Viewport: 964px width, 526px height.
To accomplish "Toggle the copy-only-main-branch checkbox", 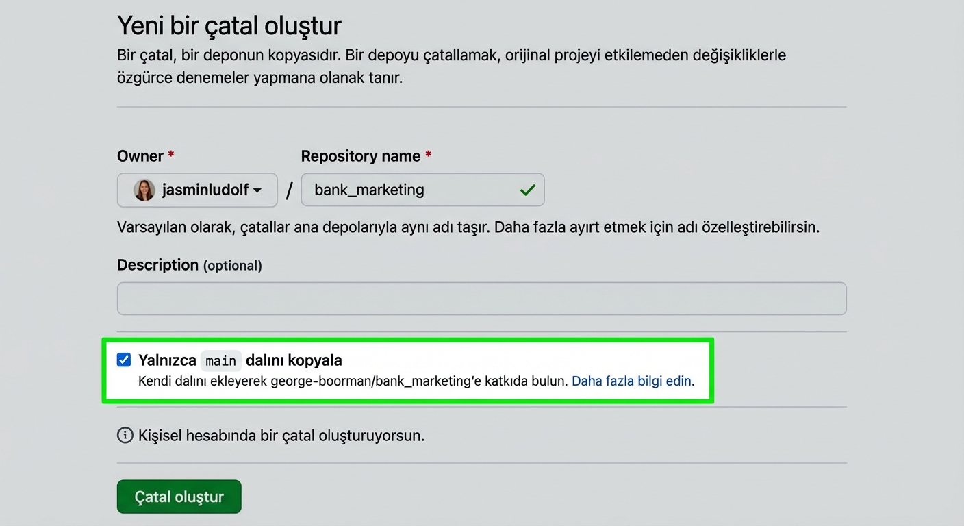I will (124, 360).
